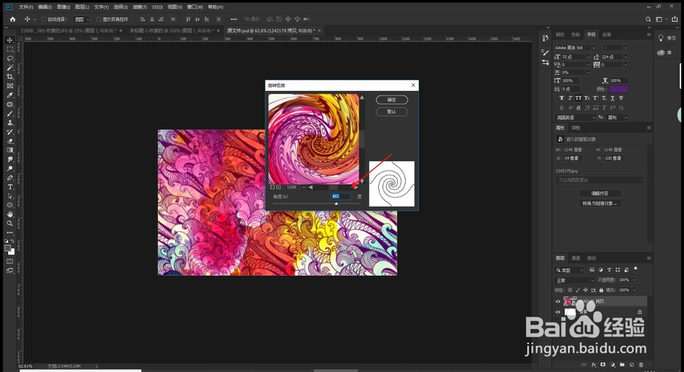This screenshot has width=684, height=372.
Task: Add a layer mask from the layers panel
Action: pos(603,364)
